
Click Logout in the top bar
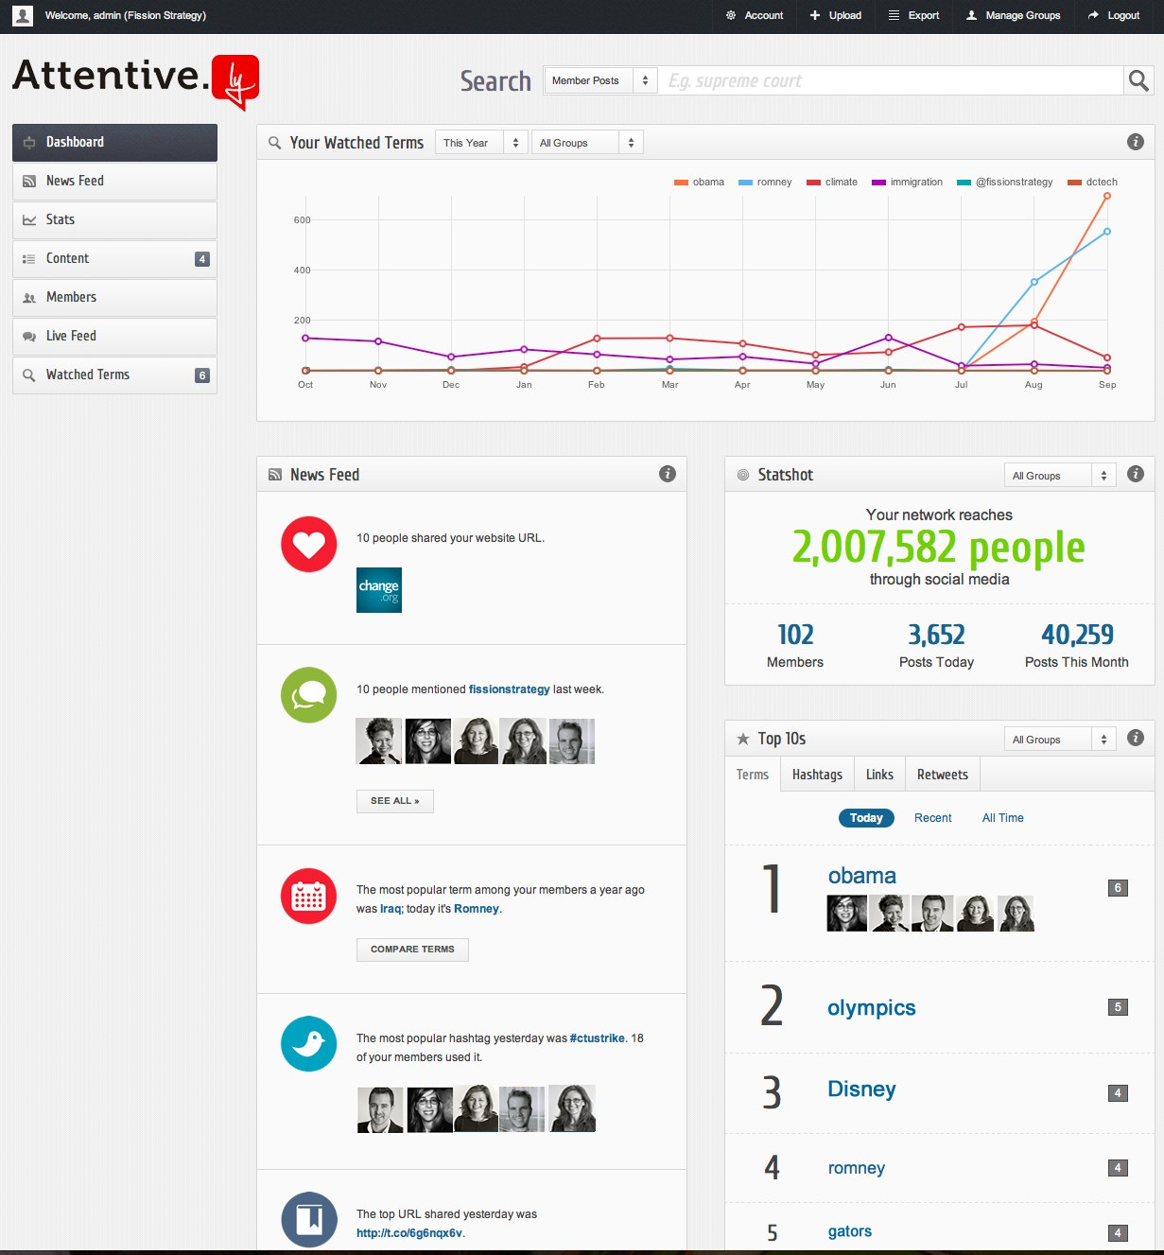[x=1114, y=15]
